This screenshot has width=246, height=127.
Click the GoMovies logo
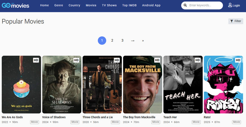15,6
